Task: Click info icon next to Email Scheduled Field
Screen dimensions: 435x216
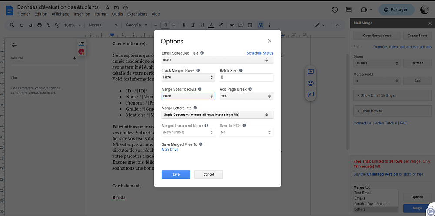Action: pyautogui.click(x=202, y=53)
